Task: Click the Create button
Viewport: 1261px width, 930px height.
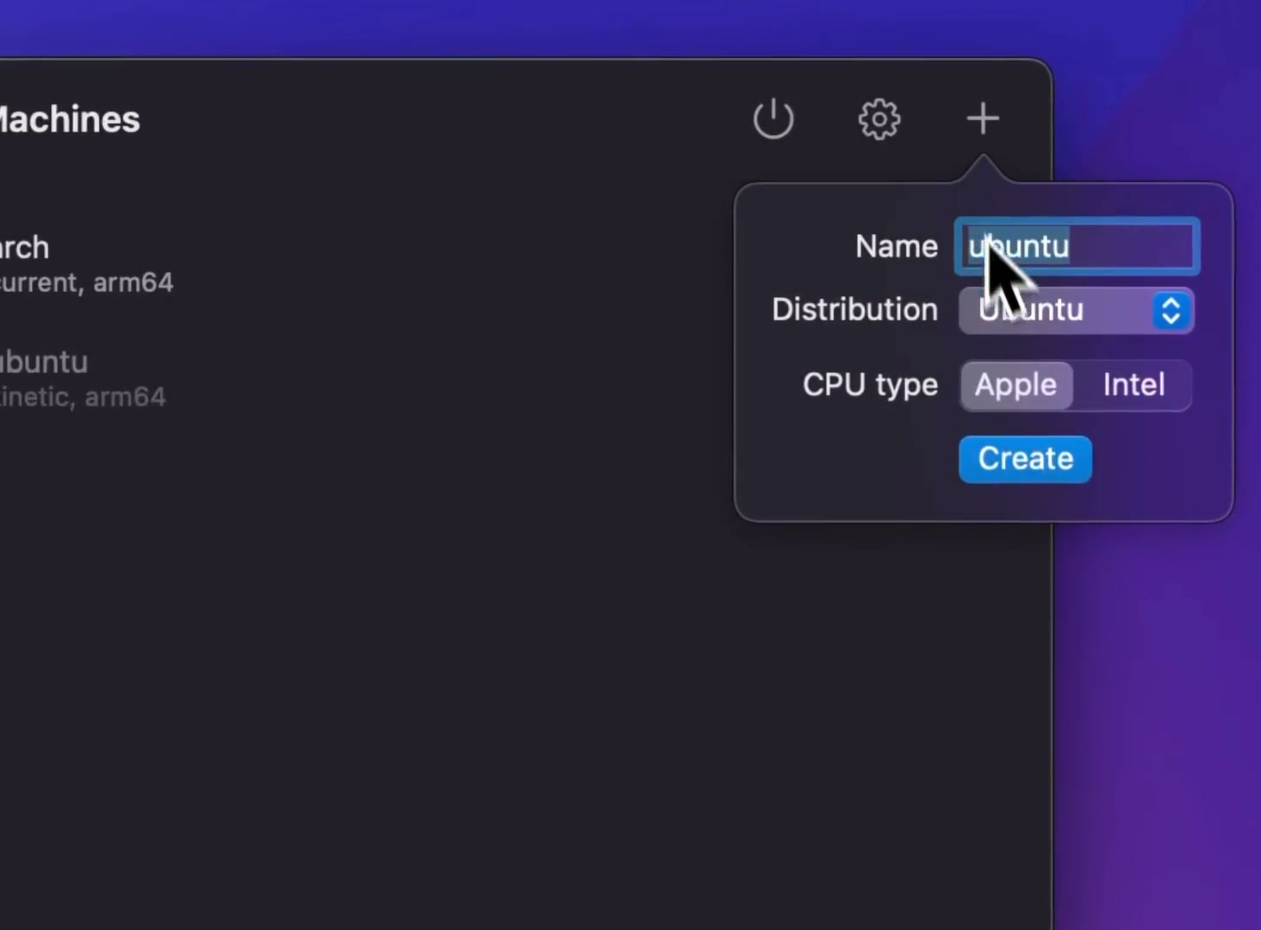Action: pos(1025,459)
